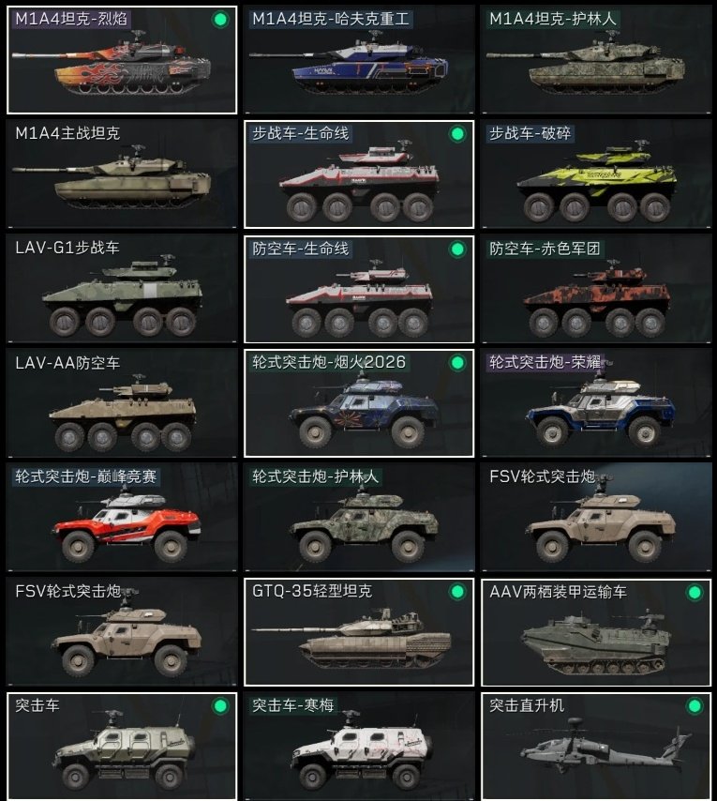Image resolution: width=717 pixels, height=801 pixels.
Task: Choose the 轮式突击炮-荣耀 skin
Action: click(x=596, y=403)
